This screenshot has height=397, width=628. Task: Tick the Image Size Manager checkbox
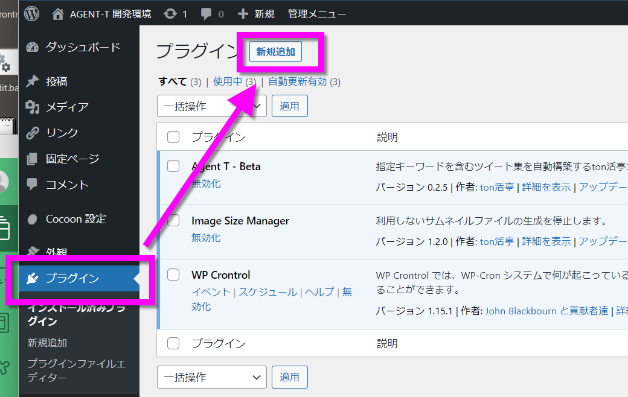pyautogui.click(x=173, y=220)
